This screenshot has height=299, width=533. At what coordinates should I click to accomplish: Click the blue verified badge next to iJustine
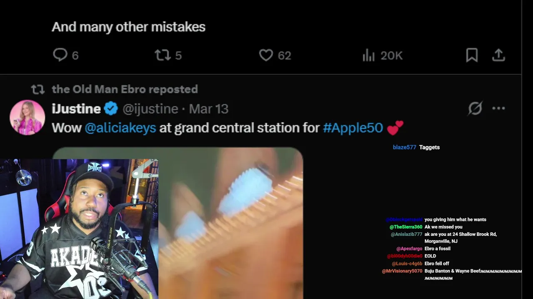111,109
